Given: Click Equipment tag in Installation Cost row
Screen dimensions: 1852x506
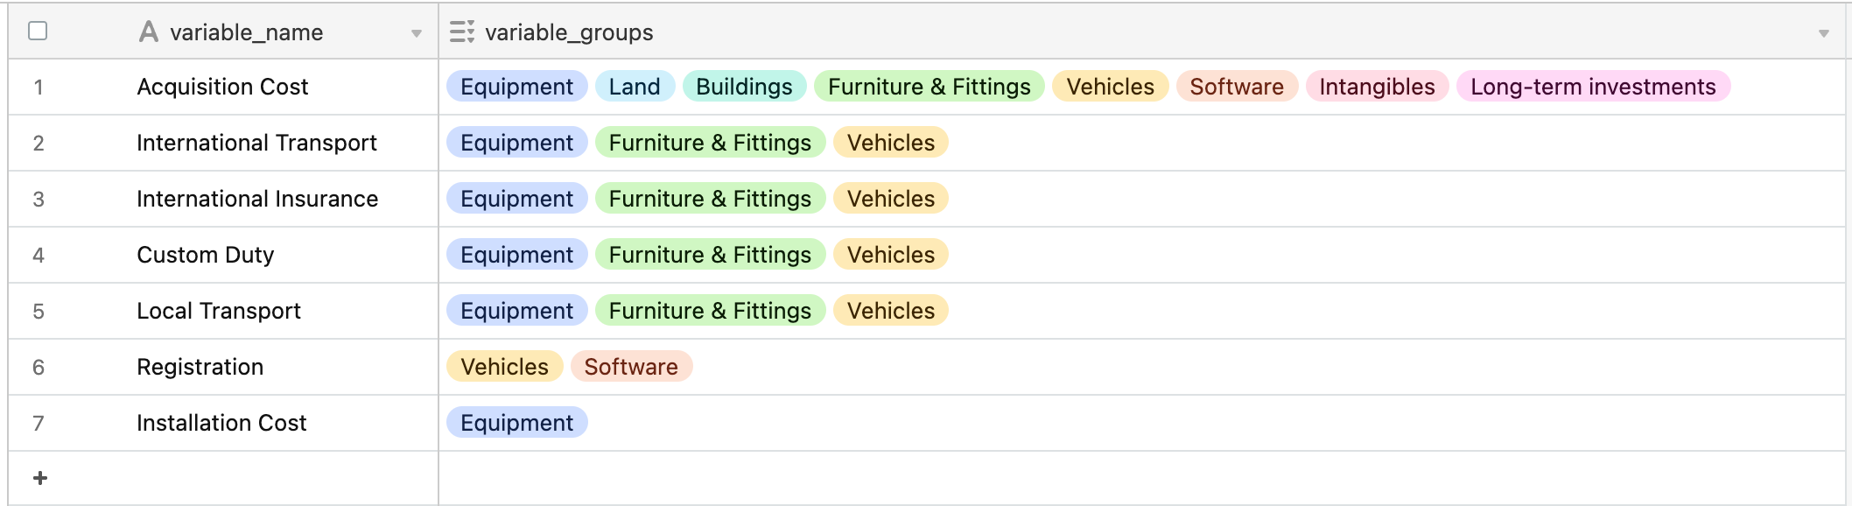Looking at the screenshot, I should (x=517, y=423).
